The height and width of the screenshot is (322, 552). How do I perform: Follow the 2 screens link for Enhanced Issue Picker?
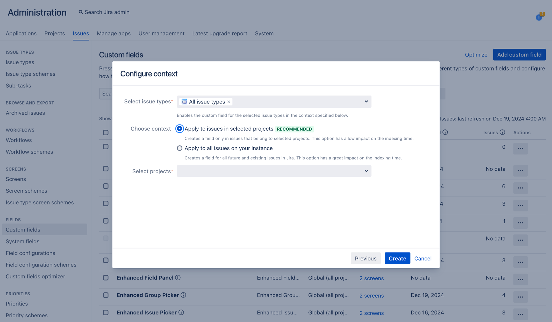pyautogui.click(x=371, y=313)
